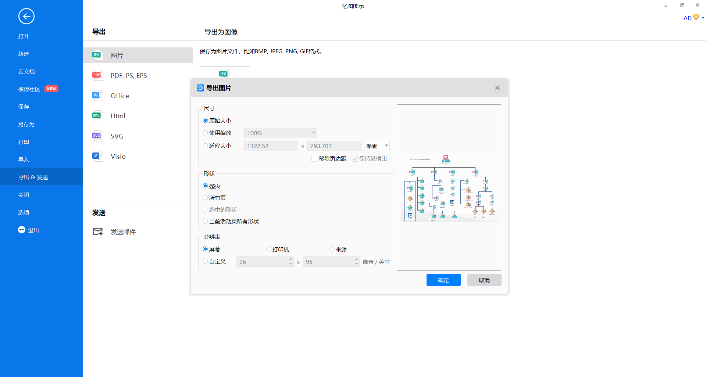Open the 导入 menu item
Viewport: 706px width, 377px height.
coord(24,159)
